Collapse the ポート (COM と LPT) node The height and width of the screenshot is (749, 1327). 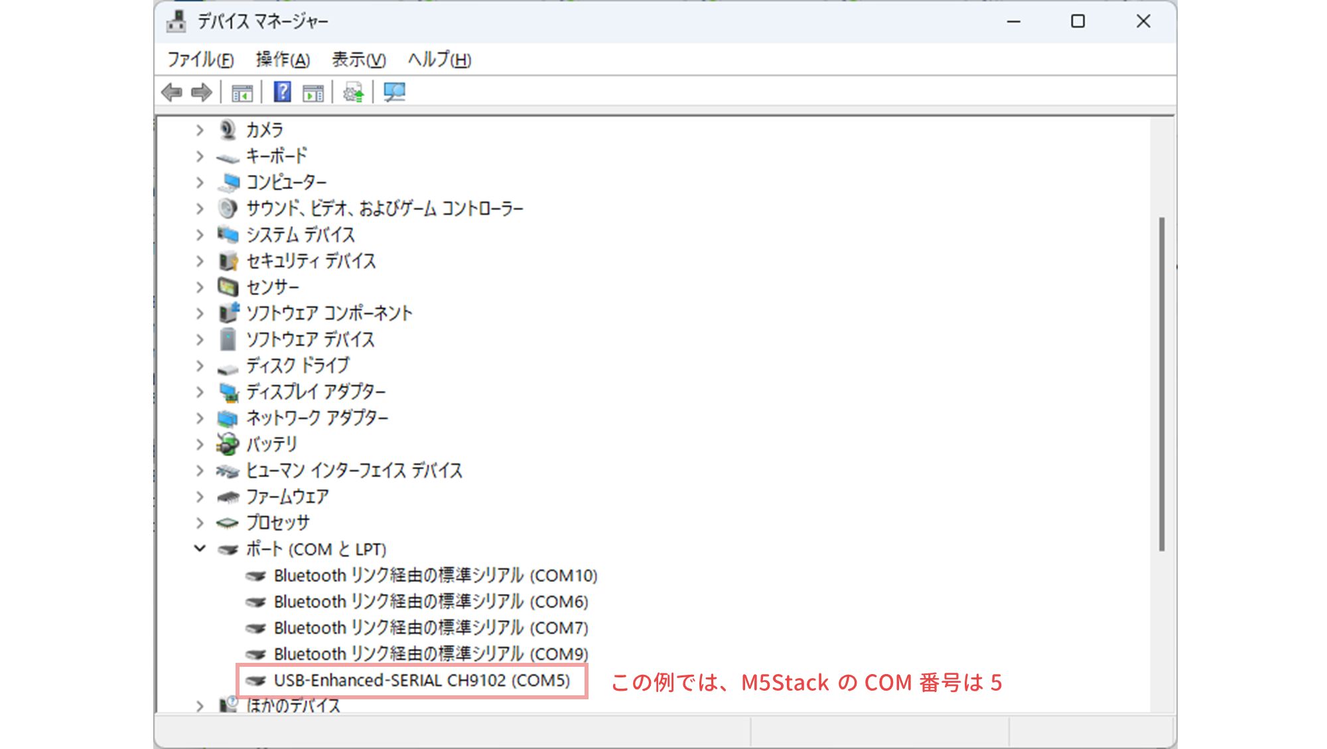200,549
